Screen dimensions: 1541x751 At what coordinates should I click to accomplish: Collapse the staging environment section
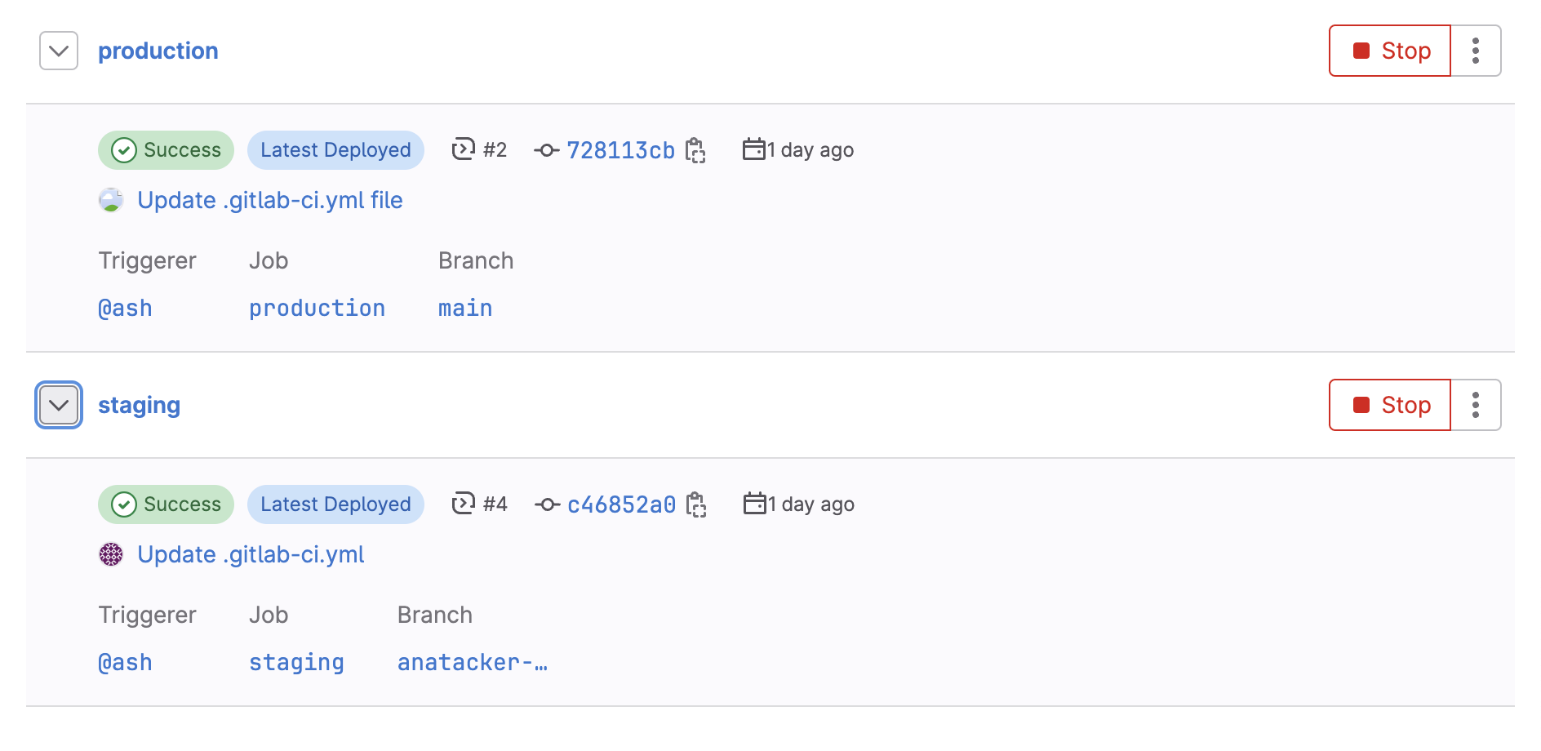(x=59, y=405)
